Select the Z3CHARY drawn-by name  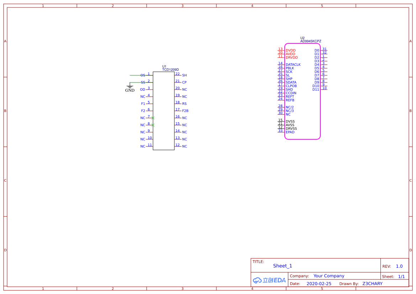pyautogui.click(x=372, y=284)
